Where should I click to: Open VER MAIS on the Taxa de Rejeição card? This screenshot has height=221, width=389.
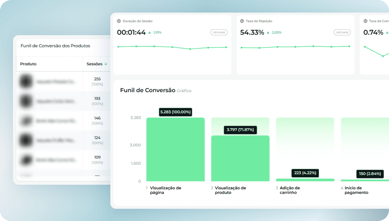[342, 32]
